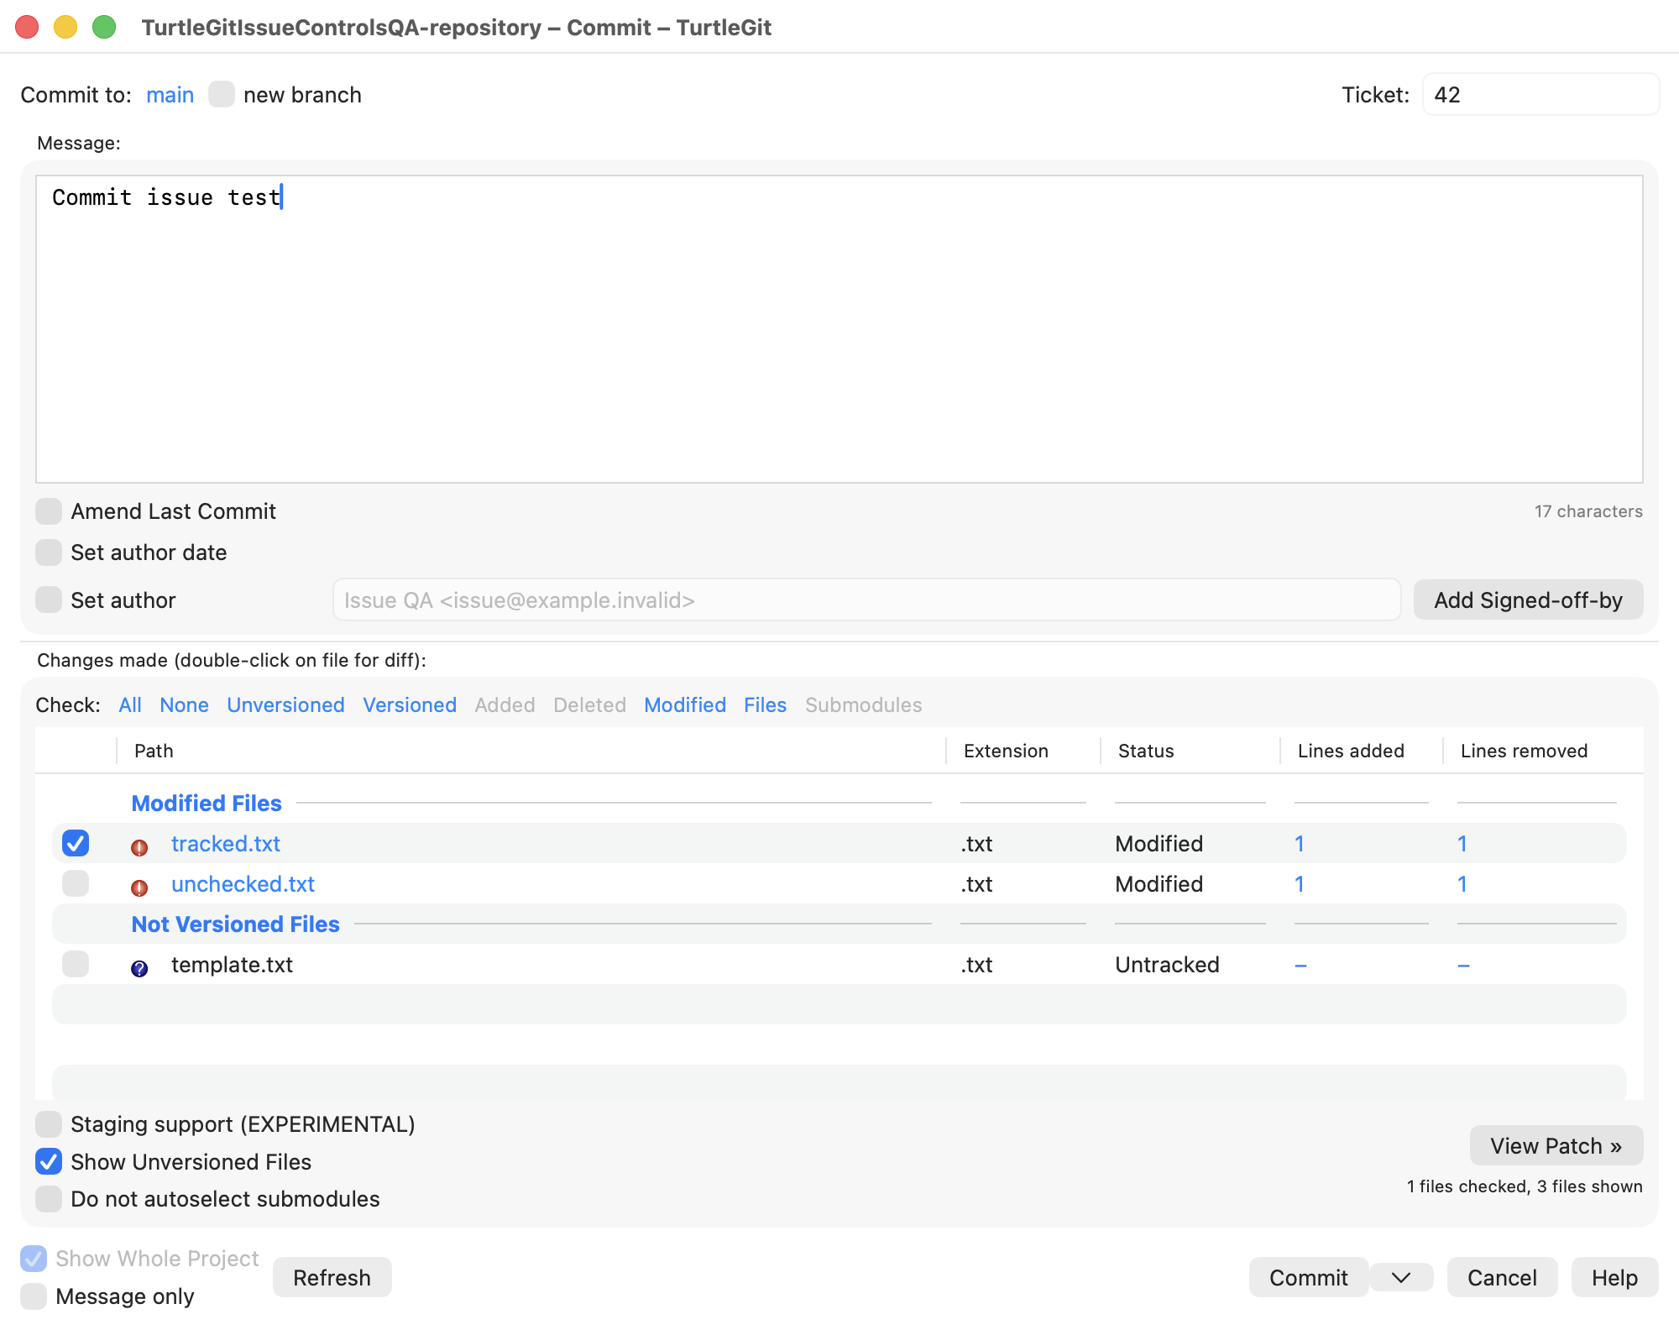Sort by Lines added column header
1679x1330 pixels.
point(1362,751)
